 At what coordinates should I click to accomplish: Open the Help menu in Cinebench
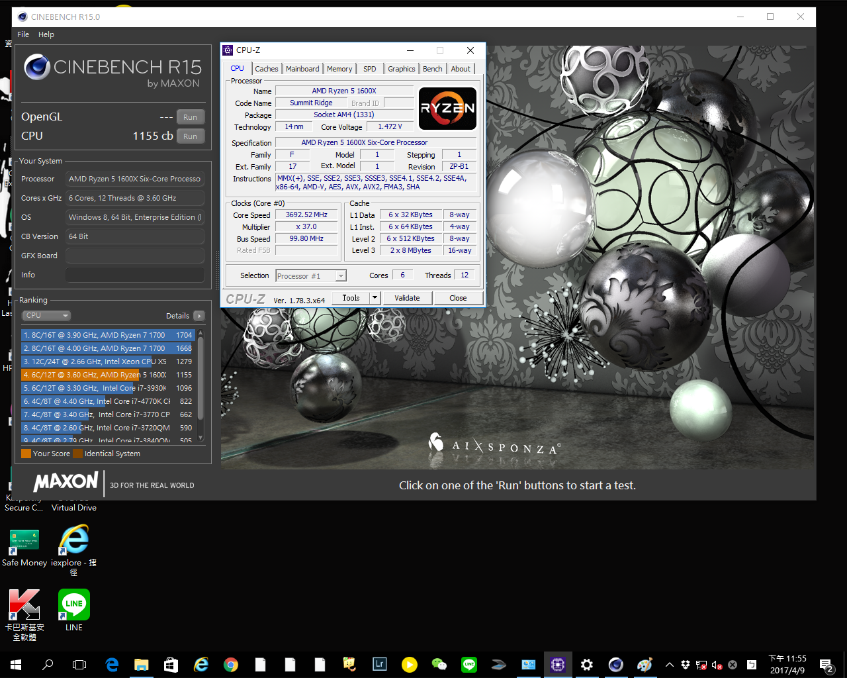[x=46, y=34]
